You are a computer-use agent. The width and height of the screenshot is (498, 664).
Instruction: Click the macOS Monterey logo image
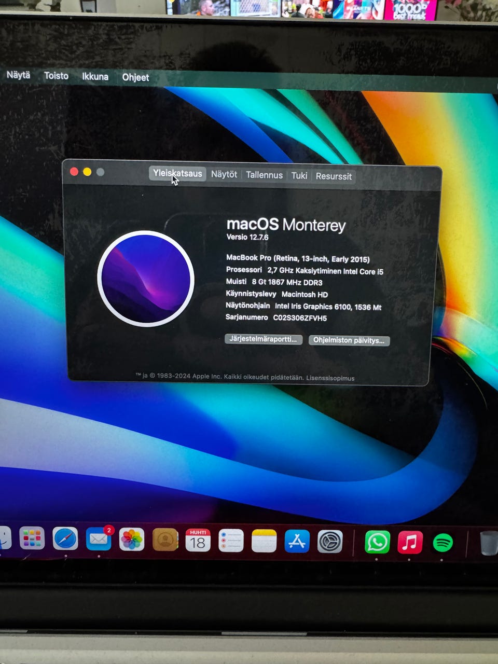click(146, 279)
